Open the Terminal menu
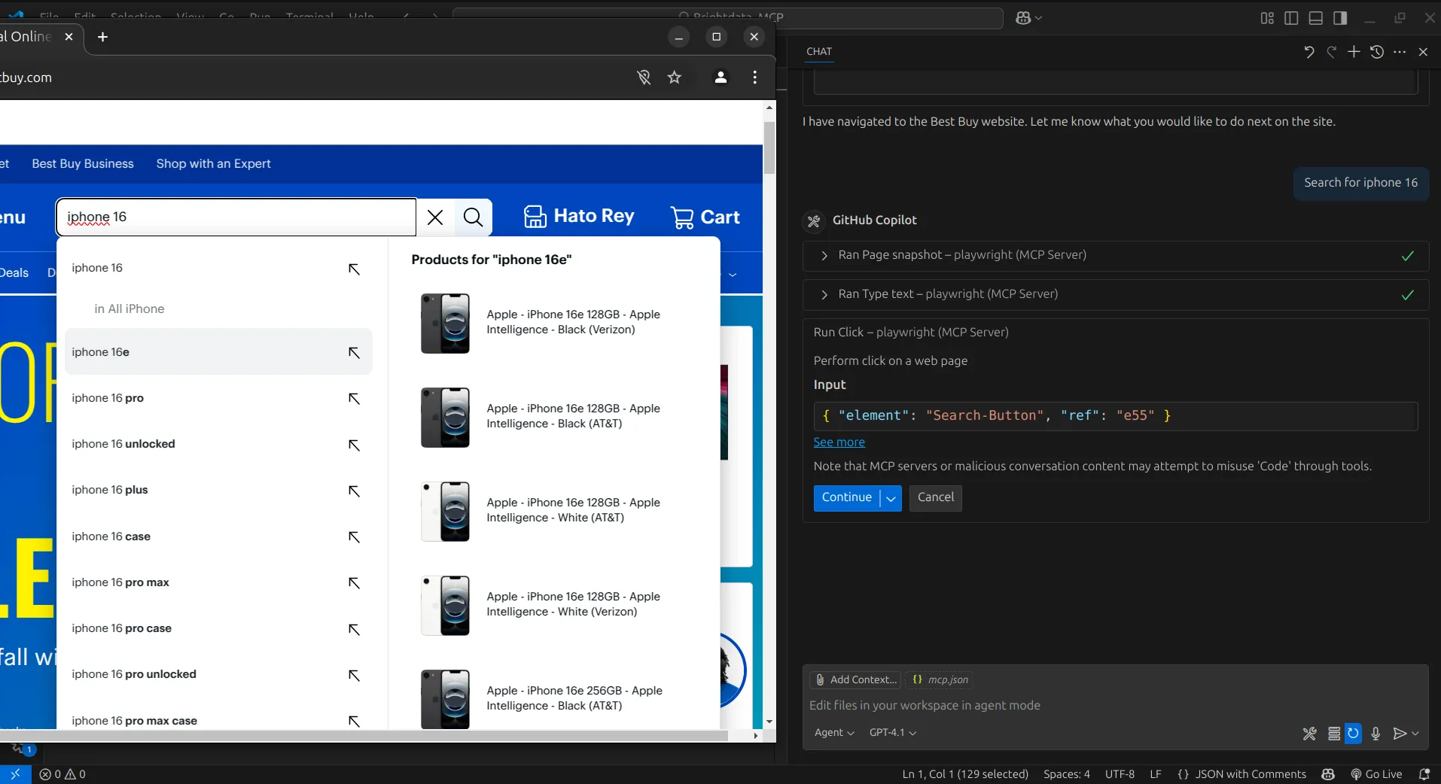This screenshot has height=784, width=1441. click(309, 17)
